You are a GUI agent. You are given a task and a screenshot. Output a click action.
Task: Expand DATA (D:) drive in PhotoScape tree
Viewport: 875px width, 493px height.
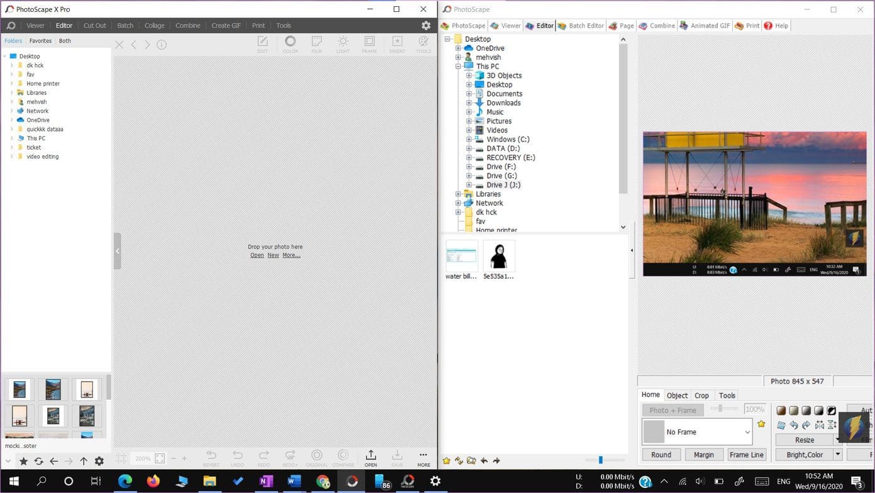[469, 149]
